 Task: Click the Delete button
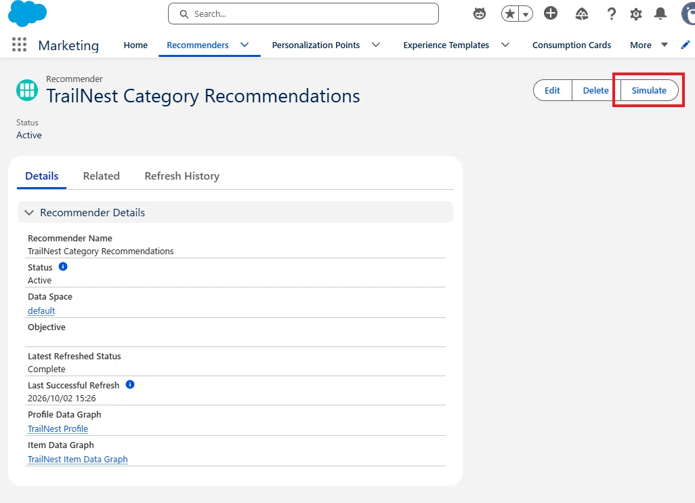(595, 90)
